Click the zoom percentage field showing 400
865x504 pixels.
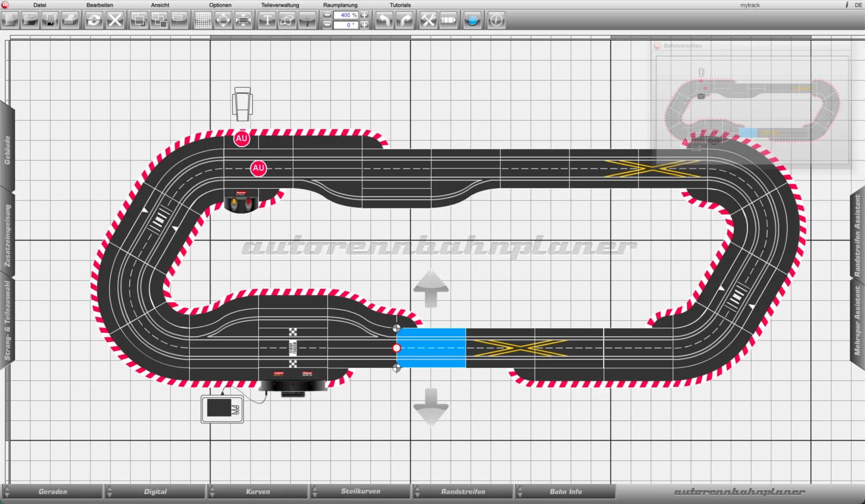pos(346,15)
